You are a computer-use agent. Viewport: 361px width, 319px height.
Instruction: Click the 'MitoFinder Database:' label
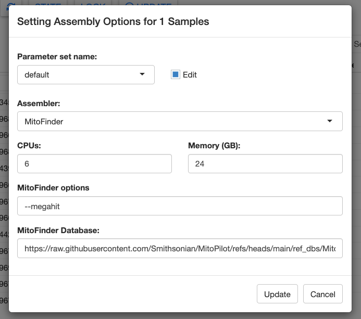(x=58, y=230)
